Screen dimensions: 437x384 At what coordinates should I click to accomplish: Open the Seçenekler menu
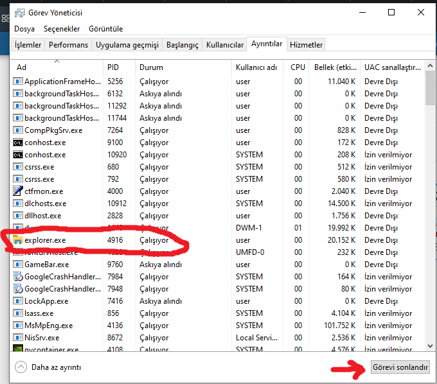click(62, 29)
